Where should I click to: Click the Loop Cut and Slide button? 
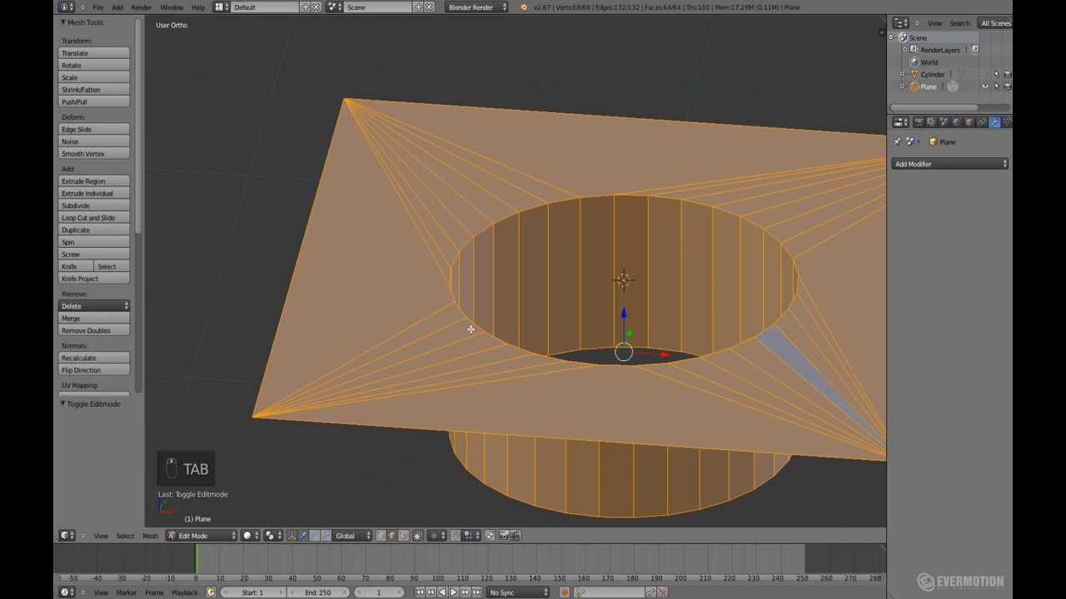pyautogui.click(x=94, y=218)
